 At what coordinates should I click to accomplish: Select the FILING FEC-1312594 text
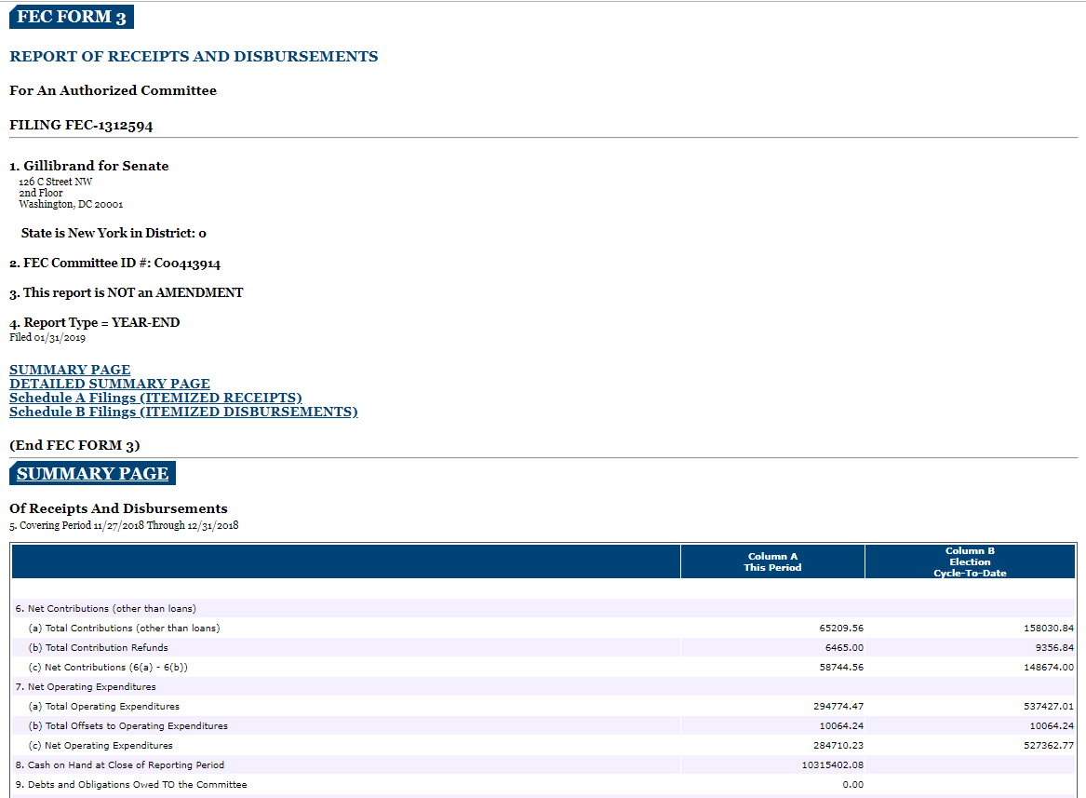81,125
